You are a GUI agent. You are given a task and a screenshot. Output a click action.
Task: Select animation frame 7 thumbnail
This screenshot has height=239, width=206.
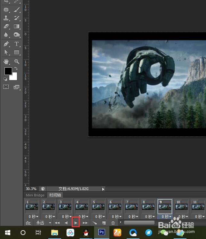click(131, 207)
